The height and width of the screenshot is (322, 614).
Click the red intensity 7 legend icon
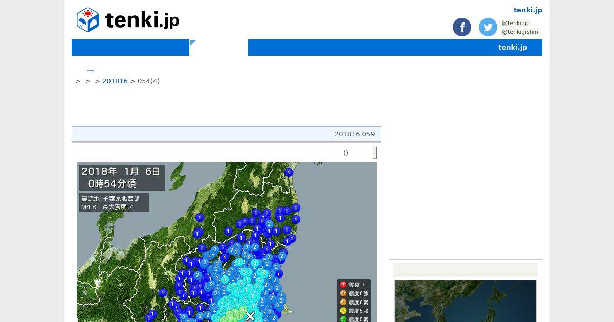[343, 285]
